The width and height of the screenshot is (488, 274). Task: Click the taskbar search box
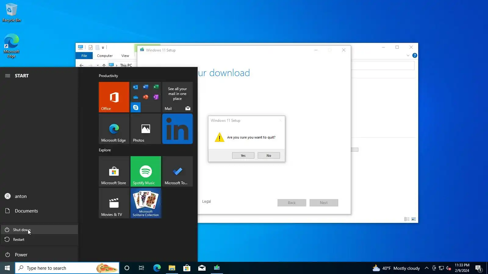pyautogui.click(x=67, y=268)
